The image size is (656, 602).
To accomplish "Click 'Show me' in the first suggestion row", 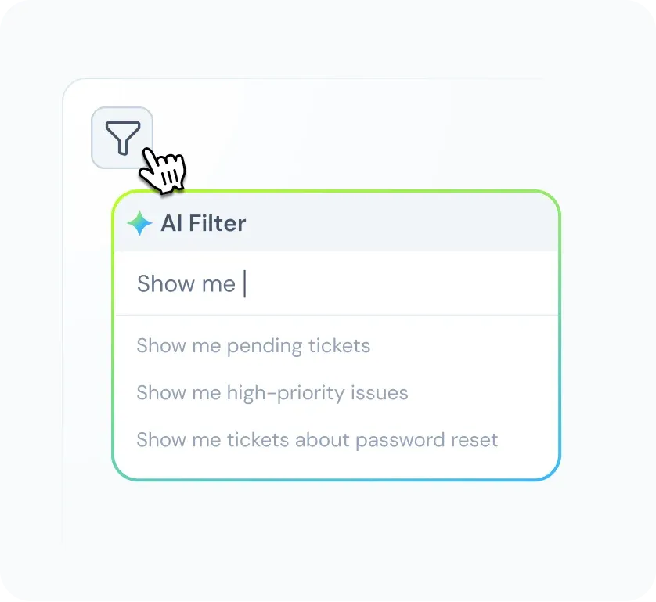I will [x=178, y=346].
